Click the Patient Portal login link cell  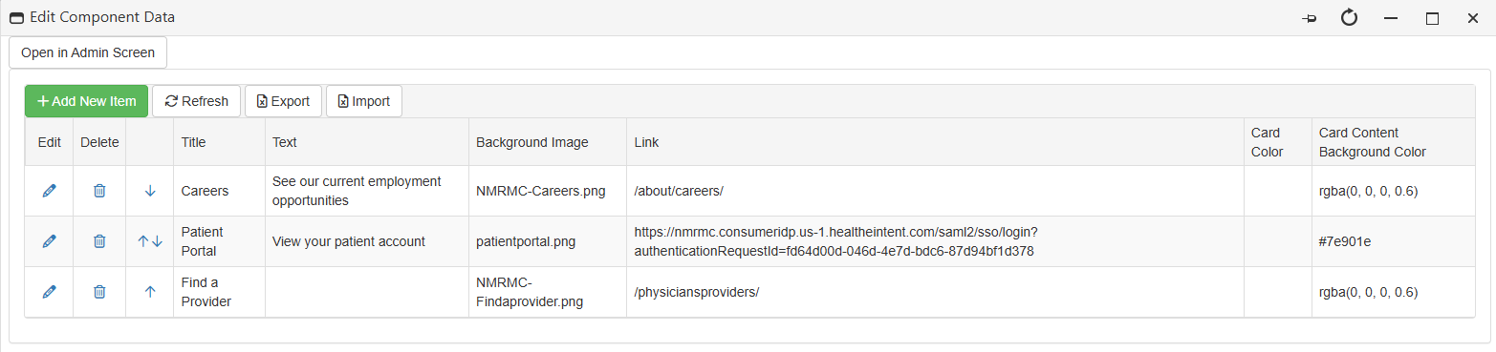935,241
